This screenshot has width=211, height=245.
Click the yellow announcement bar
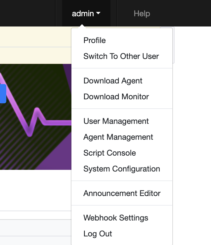tap(36, 45)
